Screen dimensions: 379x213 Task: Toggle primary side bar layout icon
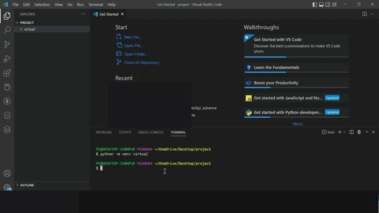[x=314, y=4]
